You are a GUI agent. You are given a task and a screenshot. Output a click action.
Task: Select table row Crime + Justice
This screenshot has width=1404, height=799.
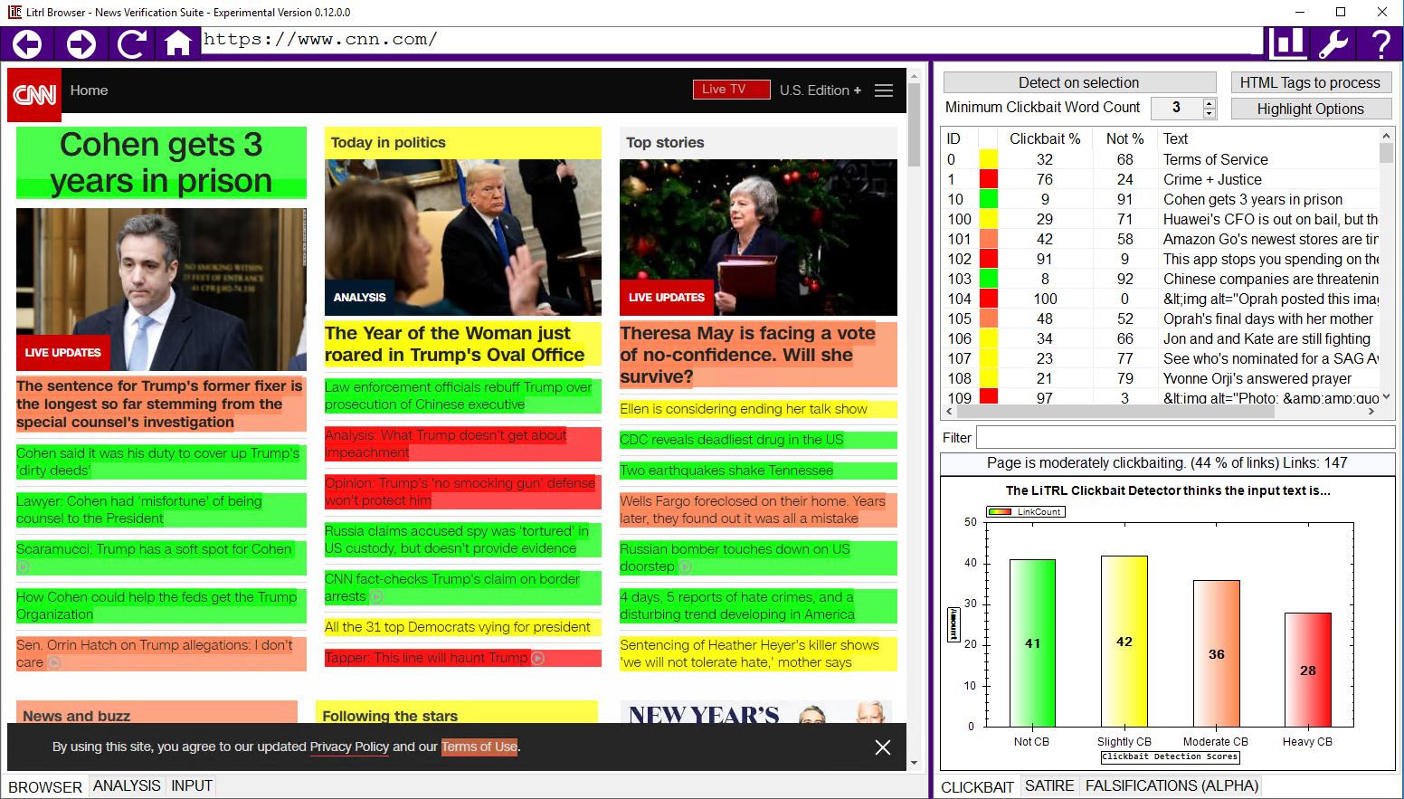(1161, 179)
